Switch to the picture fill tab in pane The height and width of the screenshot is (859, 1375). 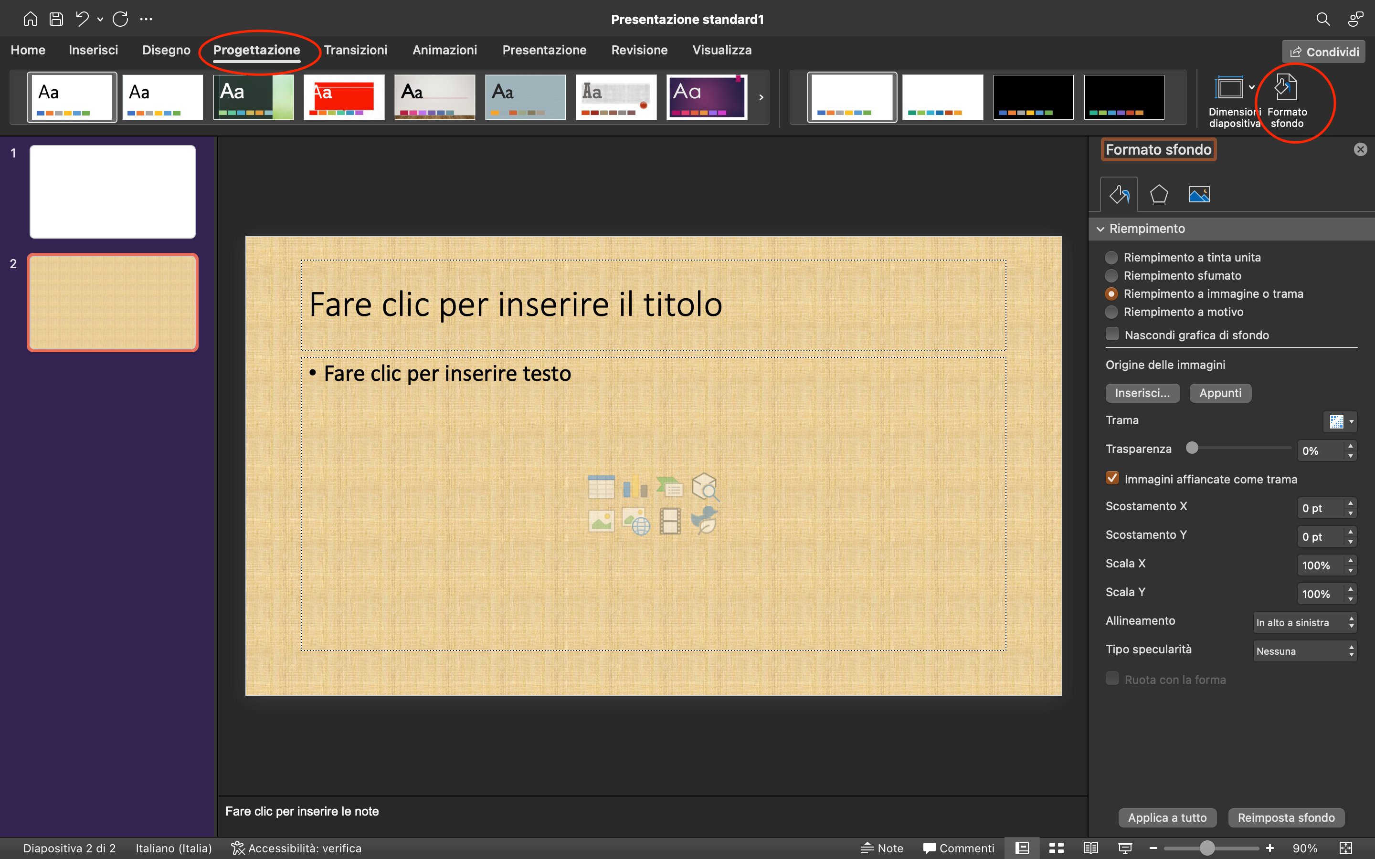[x=1199, y=194]
